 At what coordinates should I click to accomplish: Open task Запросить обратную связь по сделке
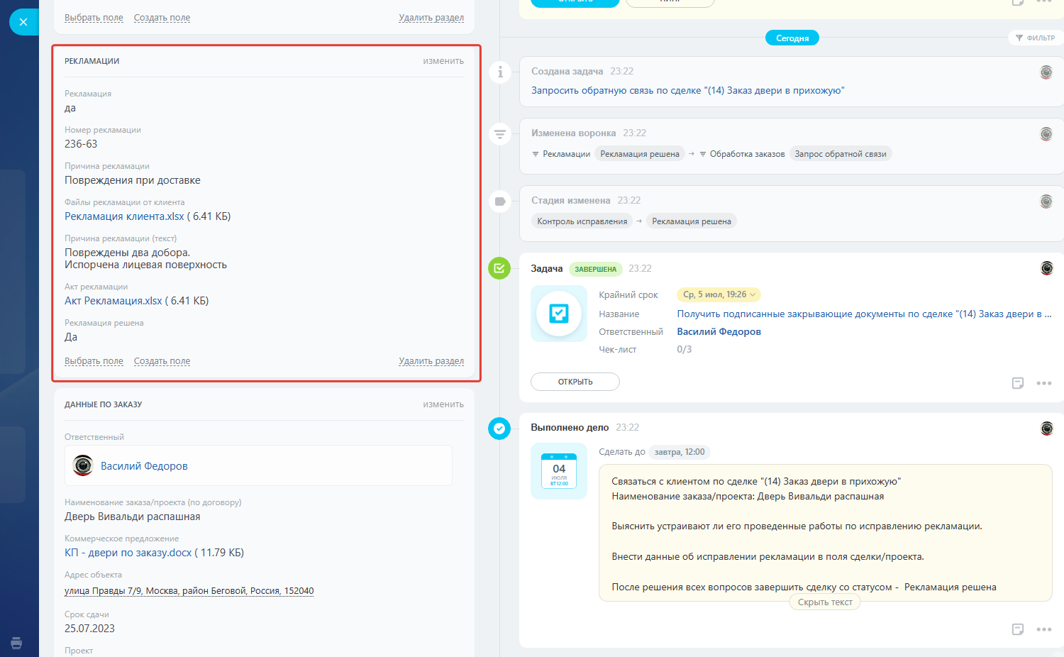click(x=688, y=91)
